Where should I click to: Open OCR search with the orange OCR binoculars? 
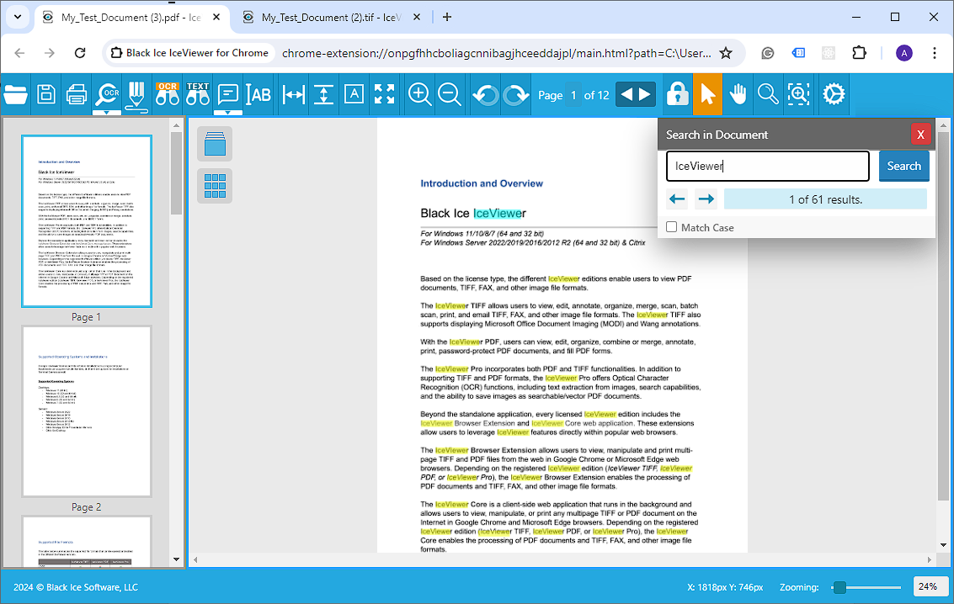[168, 94]
